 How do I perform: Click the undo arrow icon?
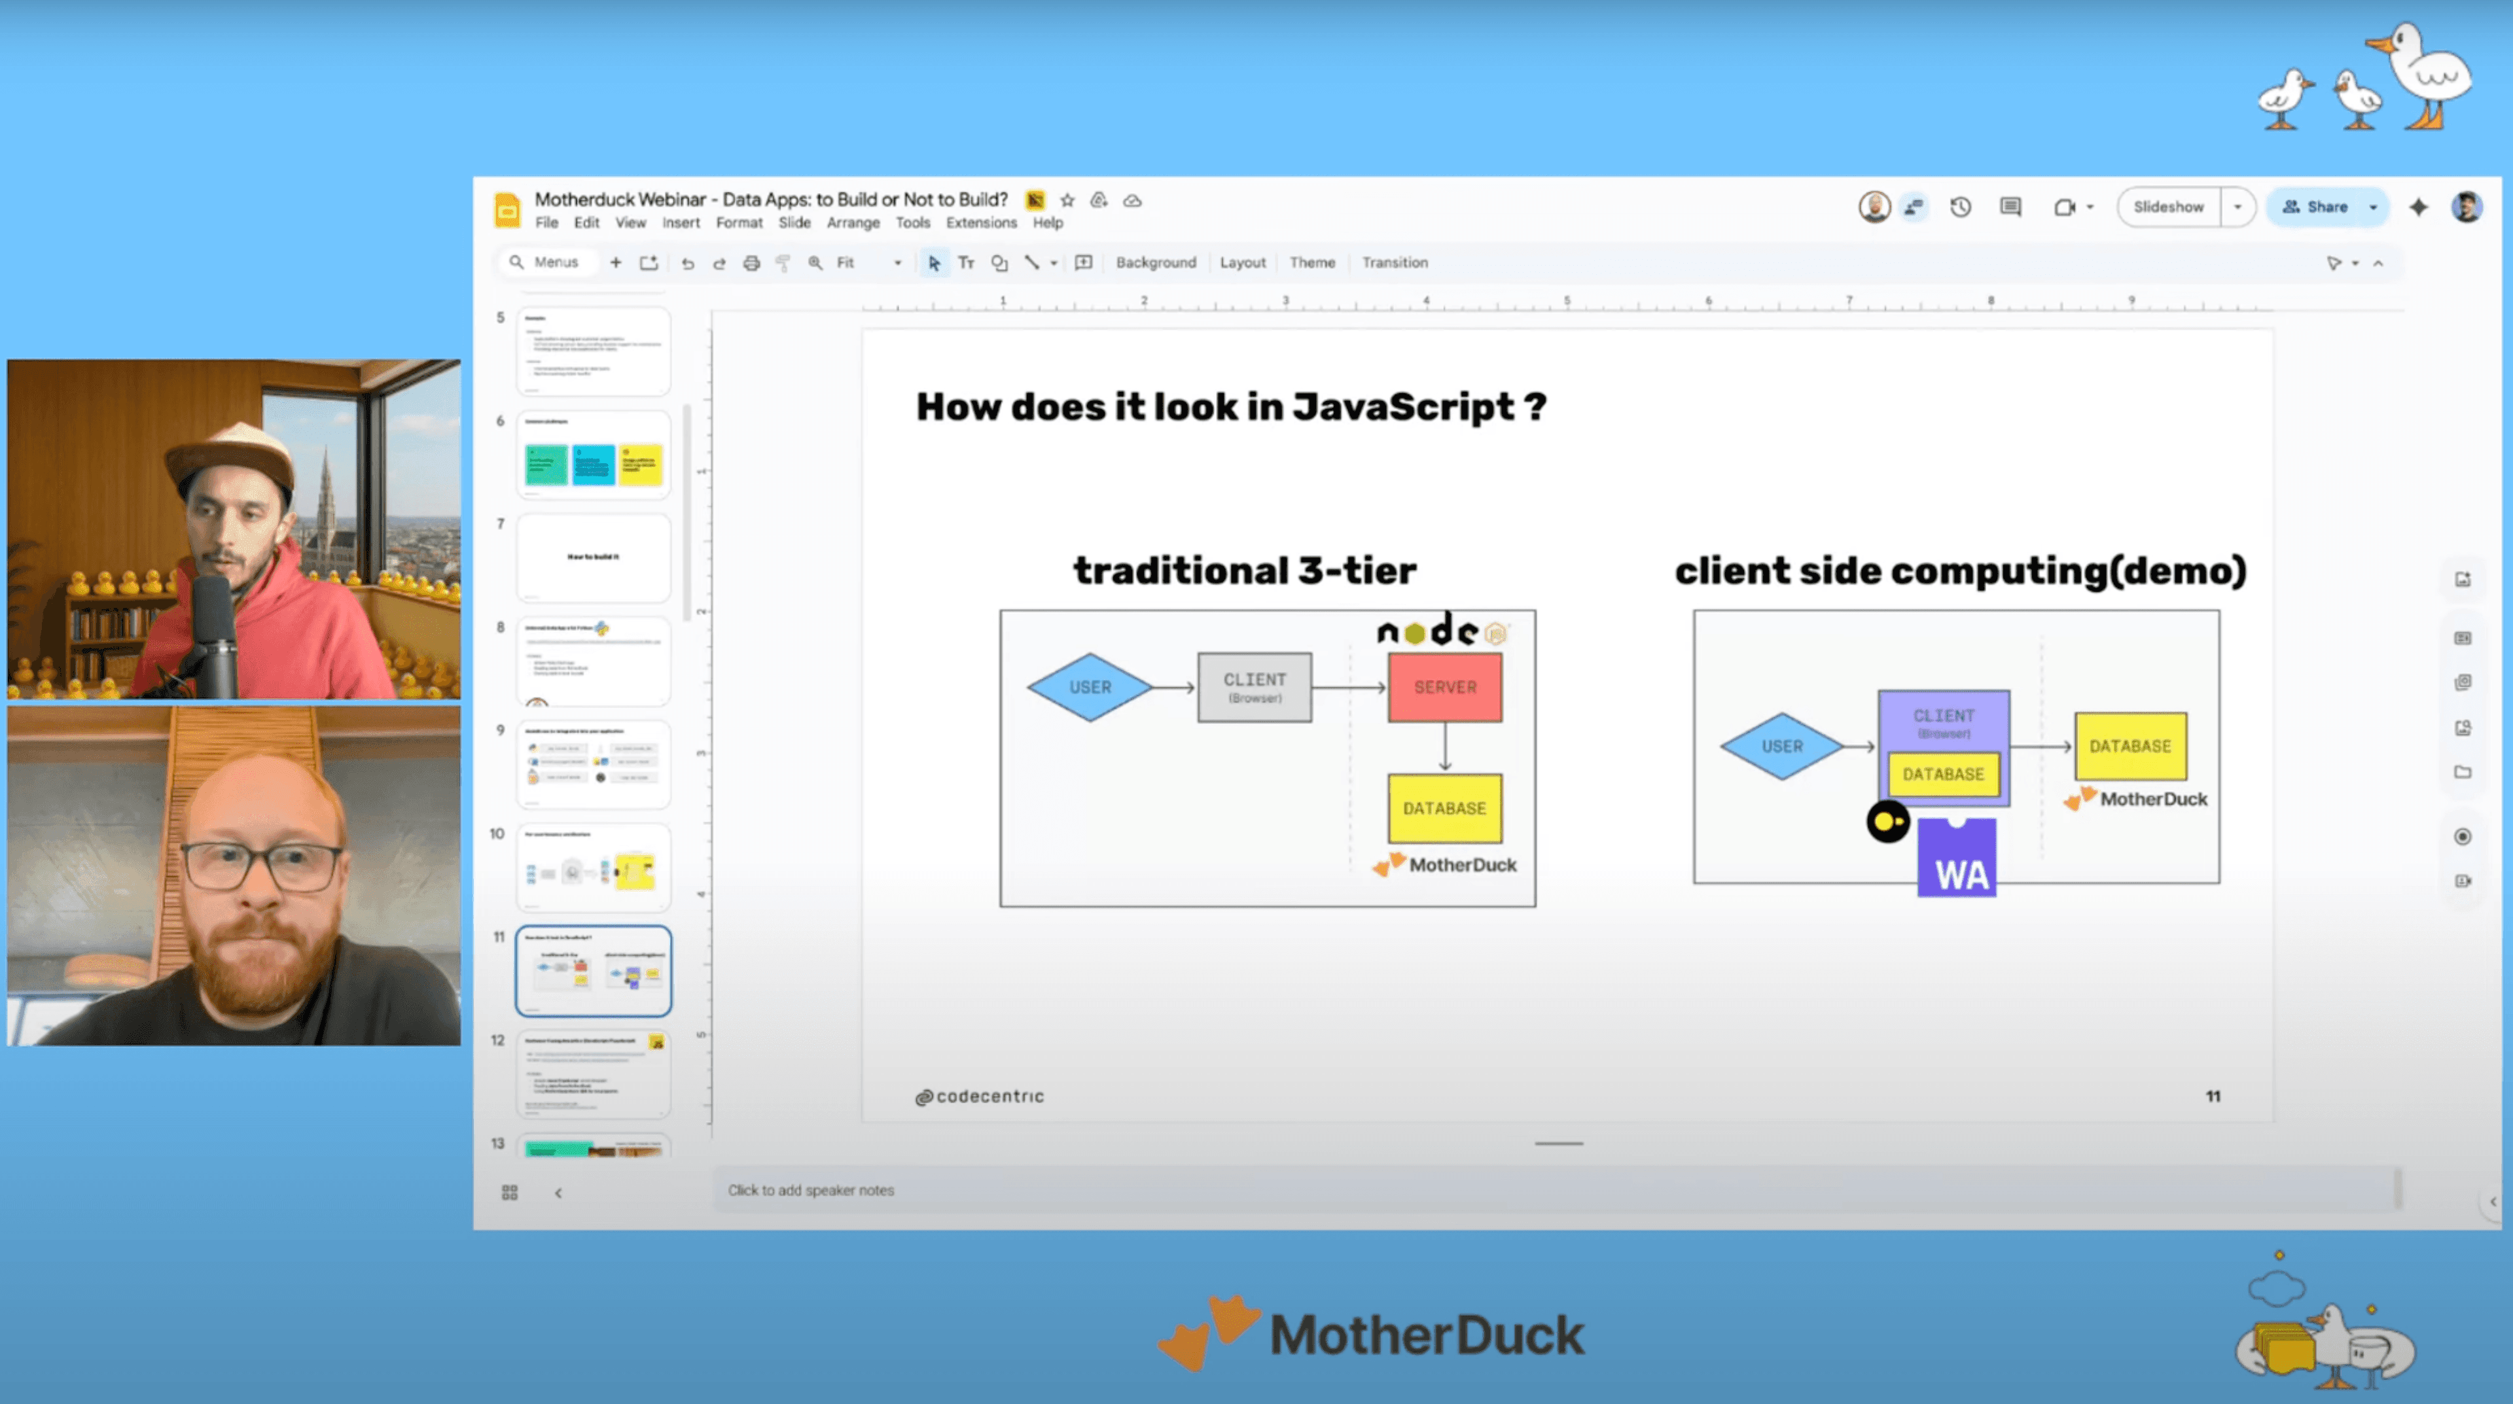coord(688,263)
